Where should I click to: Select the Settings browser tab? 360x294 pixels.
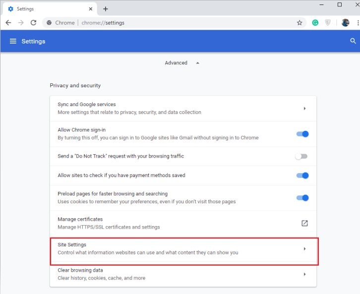pos(50,9)
